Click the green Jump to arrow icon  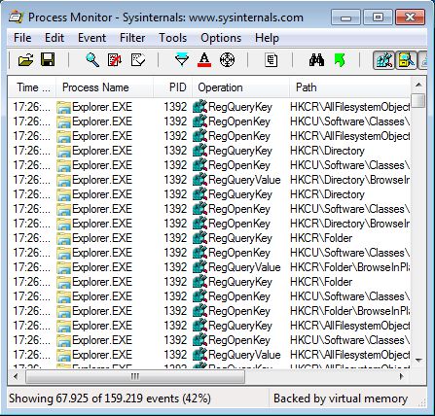click(x=340, y=60)
